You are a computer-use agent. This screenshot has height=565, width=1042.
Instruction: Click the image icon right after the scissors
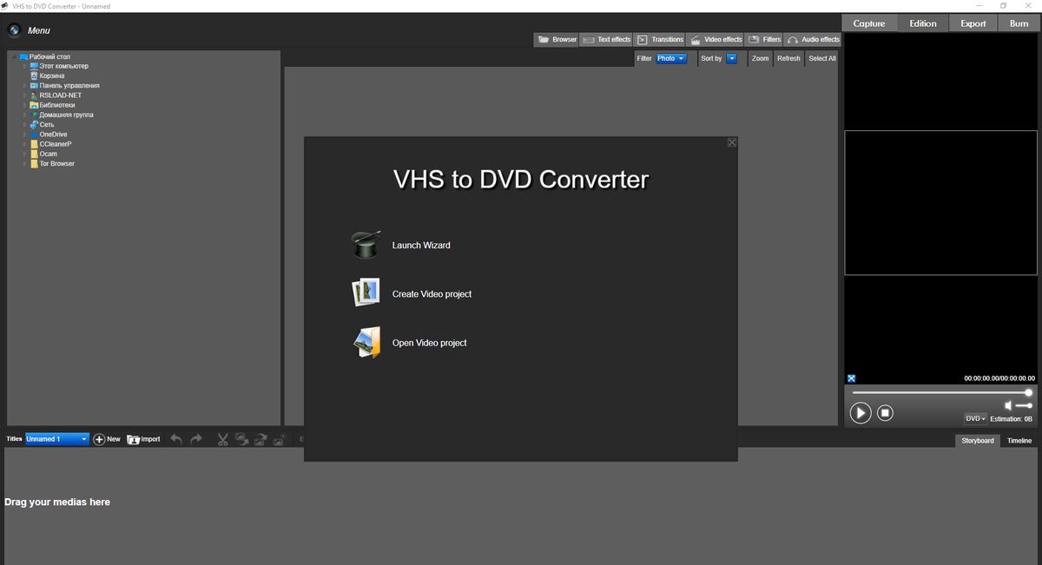(x=241, y=439)
